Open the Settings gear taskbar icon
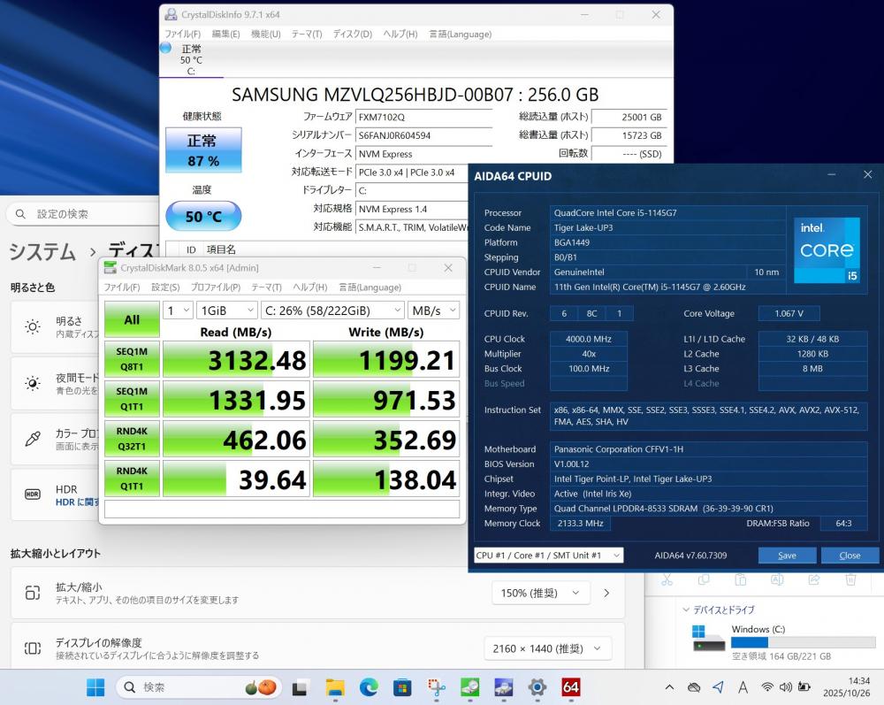 click(x=537, y=687)
